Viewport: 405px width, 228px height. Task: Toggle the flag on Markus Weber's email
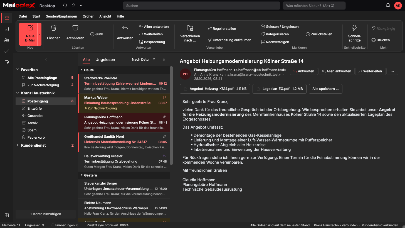164,97
